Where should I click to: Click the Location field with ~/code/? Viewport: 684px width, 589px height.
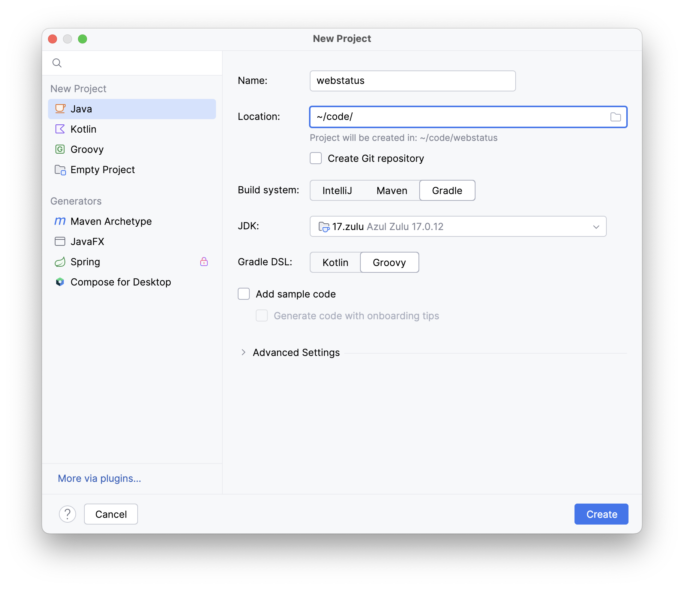(x=468, y=117)
